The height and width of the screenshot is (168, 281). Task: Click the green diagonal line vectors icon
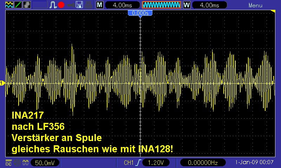(x=18, y=5)
